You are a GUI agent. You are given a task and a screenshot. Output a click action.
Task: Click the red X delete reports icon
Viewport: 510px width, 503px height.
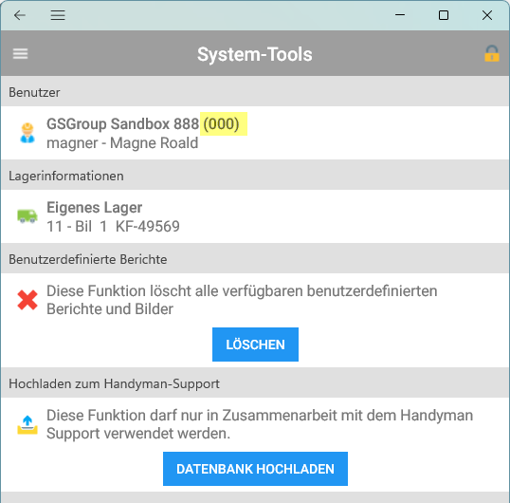tap(27, 300)
